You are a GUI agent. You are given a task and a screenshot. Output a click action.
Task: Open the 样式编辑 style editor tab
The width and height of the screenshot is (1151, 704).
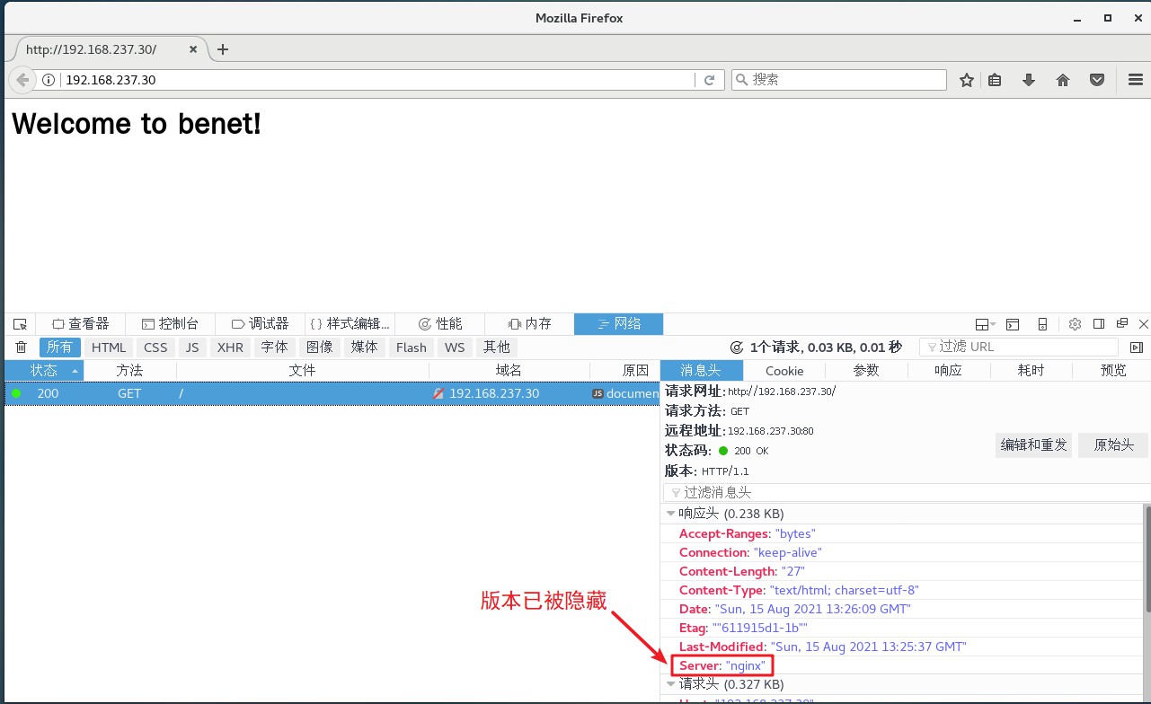tap(350, 324)
